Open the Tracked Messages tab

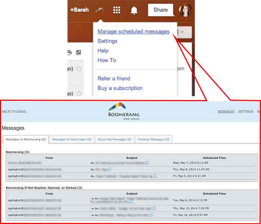pos(153,139)
